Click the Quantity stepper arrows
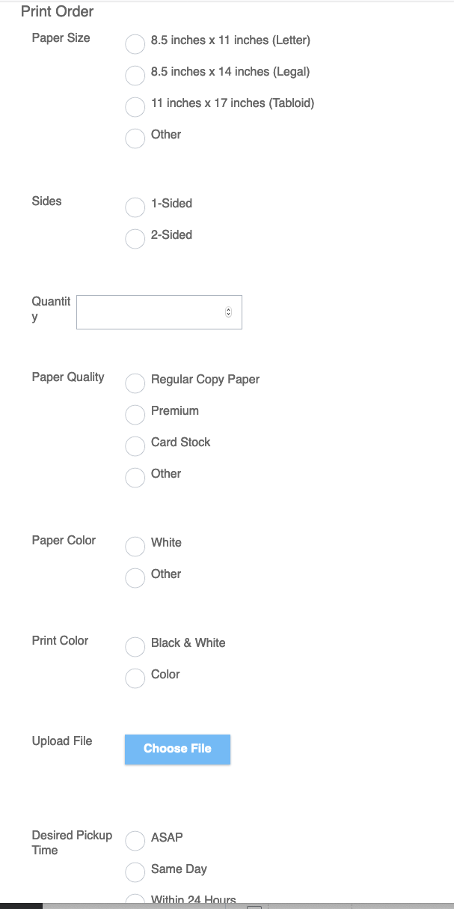 228,312
